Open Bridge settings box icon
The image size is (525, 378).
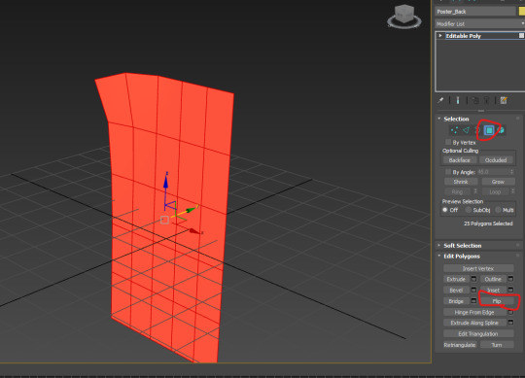(x=473, y=300)
